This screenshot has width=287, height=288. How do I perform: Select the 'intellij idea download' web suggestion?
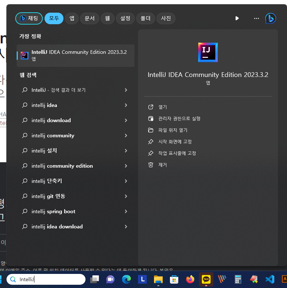click(75, 227)
